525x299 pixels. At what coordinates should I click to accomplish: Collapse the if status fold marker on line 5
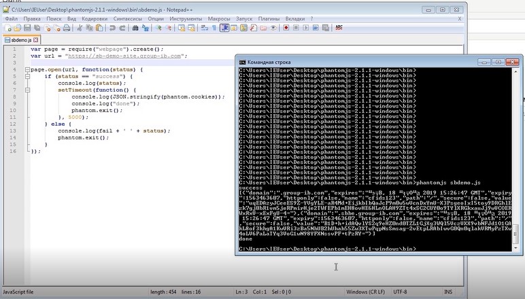(27, 76)
